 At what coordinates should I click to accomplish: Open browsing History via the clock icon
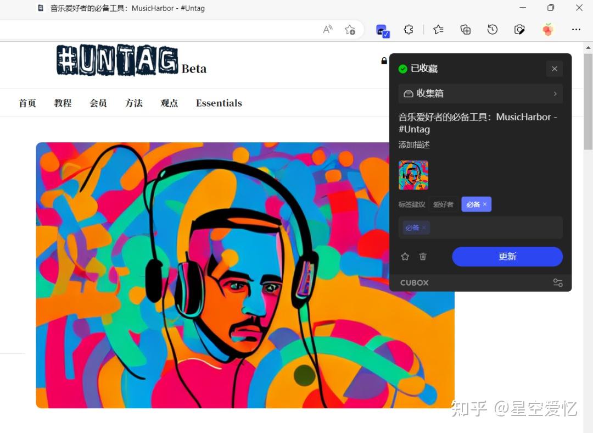493,30
